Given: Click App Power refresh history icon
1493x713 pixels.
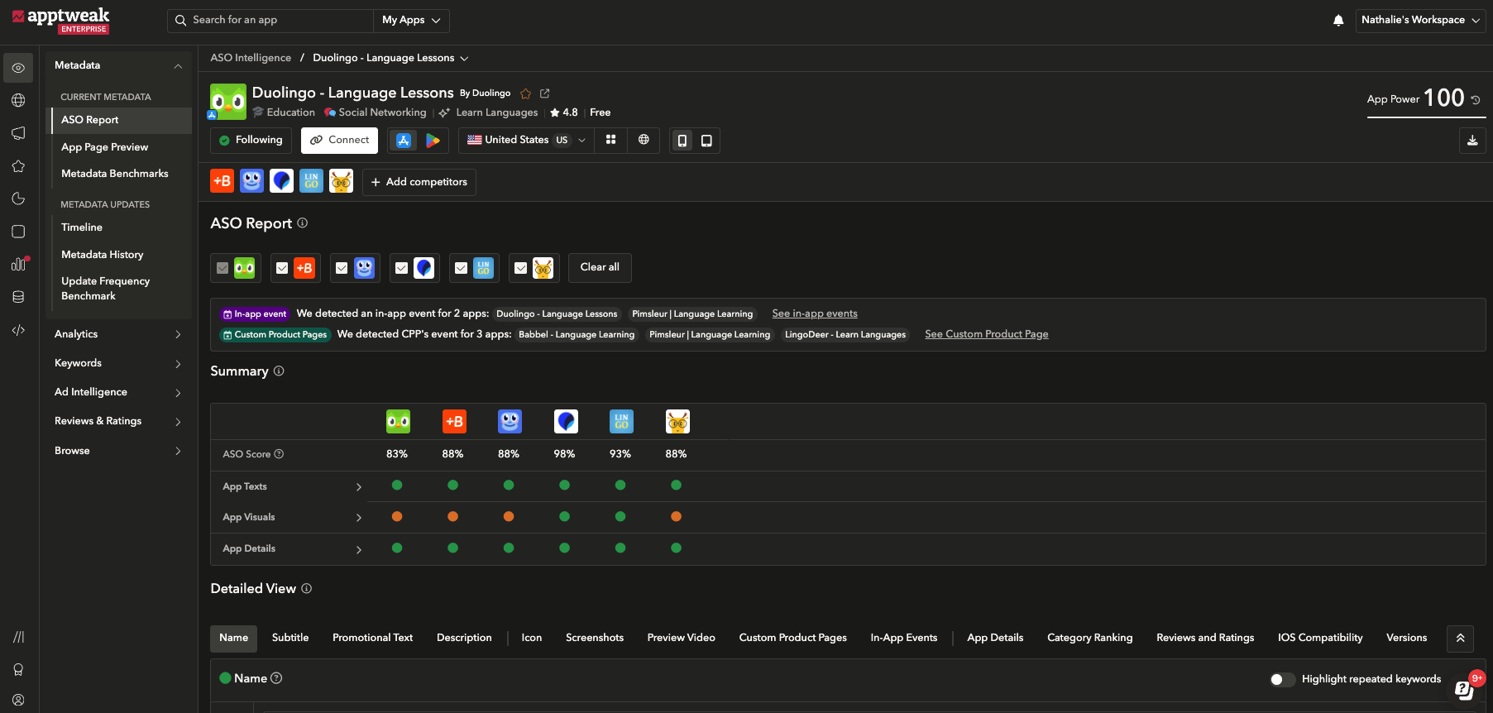Looking at the screenshot, I should point(1476,99).
